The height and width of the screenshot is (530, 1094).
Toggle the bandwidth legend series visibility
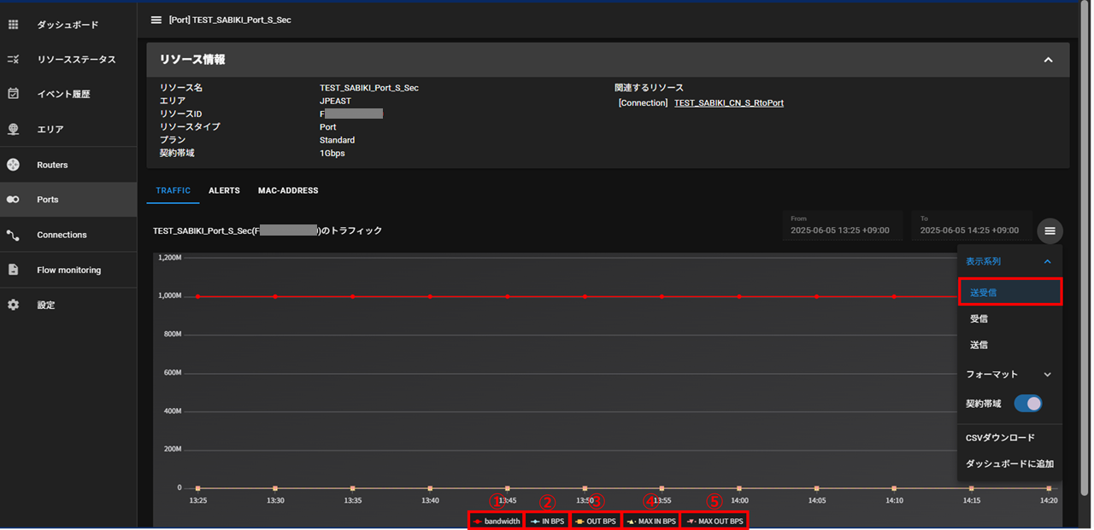tap(496, 521)
